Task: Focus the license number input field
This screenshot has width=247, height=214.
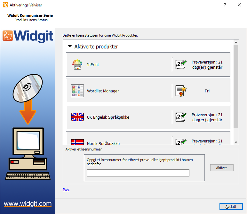Action: [138, 173]
